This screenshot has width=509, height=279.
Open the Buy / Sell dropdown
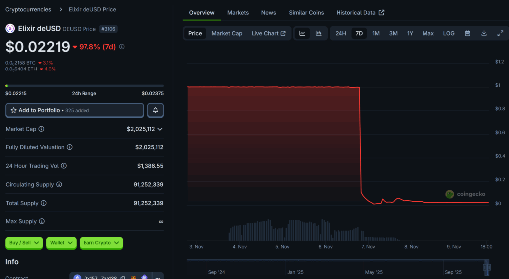[24, 243]
